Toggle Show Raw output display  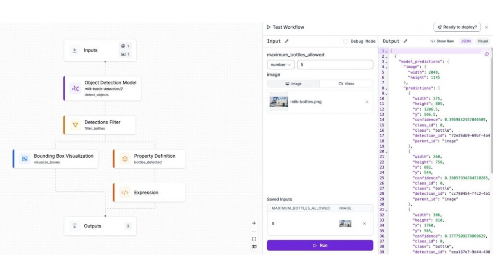442,41
